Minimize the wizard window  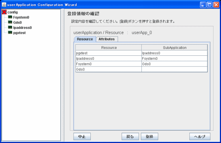click(x=203, y=5)
